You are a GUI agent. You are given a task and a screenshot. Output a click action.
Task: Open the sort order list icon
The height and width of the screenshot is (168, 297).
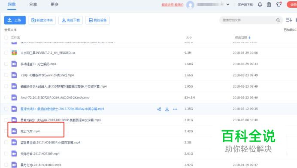[289, 20]
